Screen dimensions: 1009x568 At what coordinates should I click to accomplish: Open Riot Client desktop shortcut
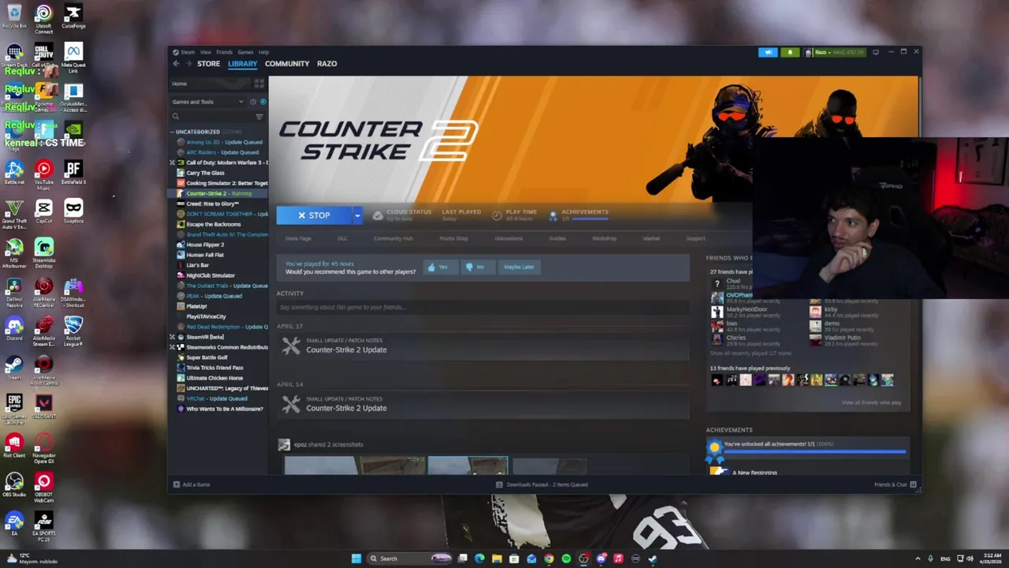tap(14, 445)
